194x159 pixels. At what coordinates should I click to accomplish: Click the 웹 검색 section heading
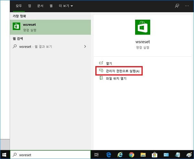click(18, 39)
